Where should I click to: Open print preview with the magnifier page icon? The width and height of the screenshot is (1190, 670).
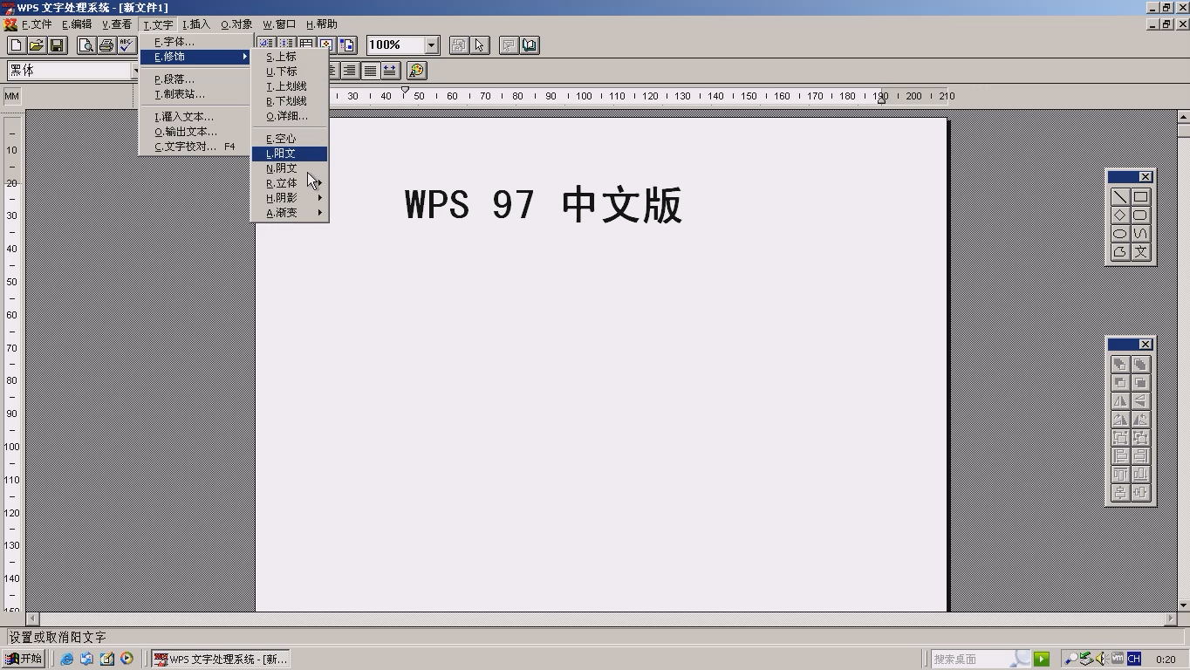click(x=85, y=45)
